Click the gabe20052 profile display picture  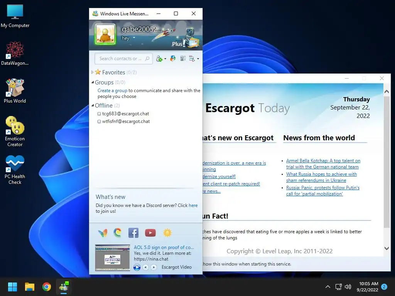(x=105, y=34)
